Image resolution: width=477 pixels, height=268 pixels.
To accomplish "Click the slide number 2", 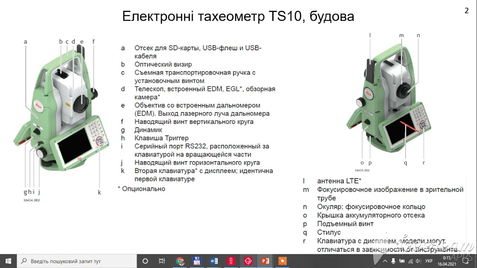I will pyautogui.click(x=467, y=11).
